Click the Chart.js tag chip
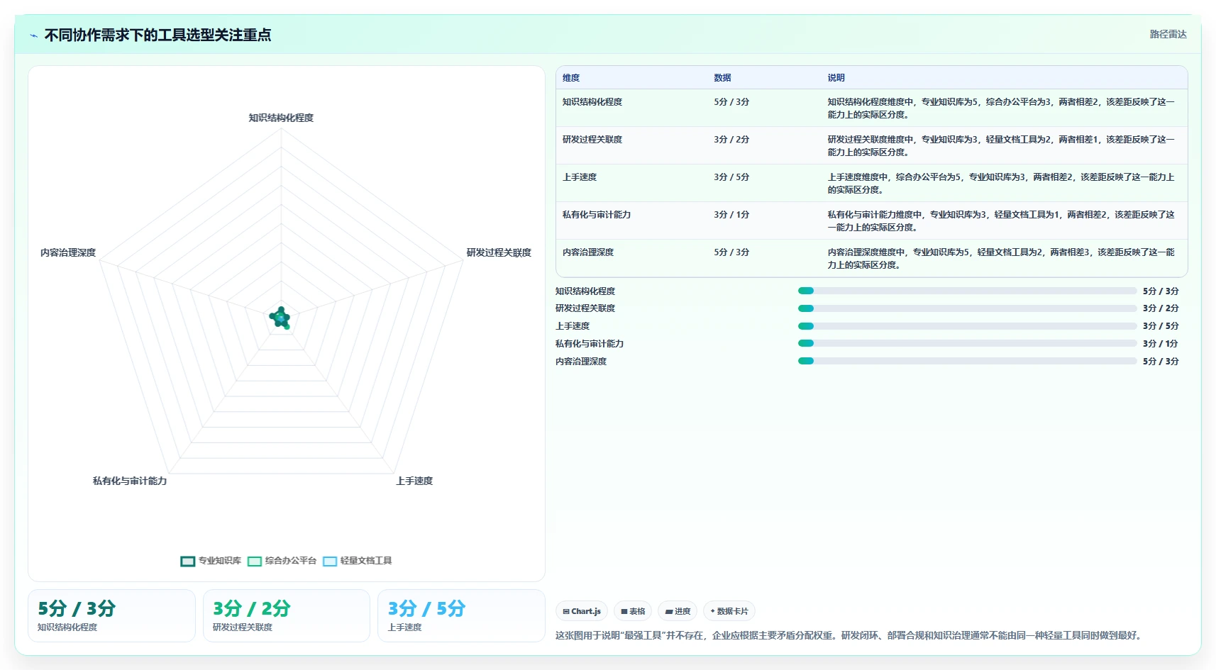This screenshot has height=670, width=1216. click(x=582, y=611)
